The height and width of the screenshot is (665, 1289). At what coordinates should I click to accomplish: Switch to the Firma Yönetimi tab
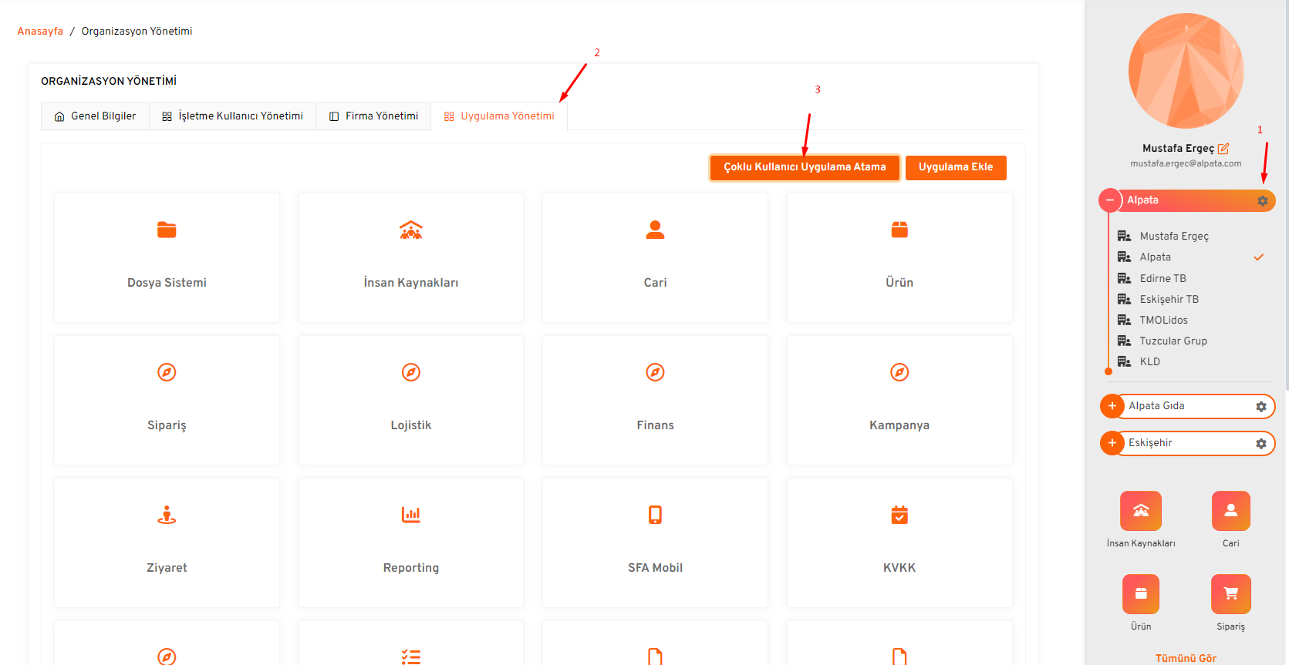tap(373, 116)
